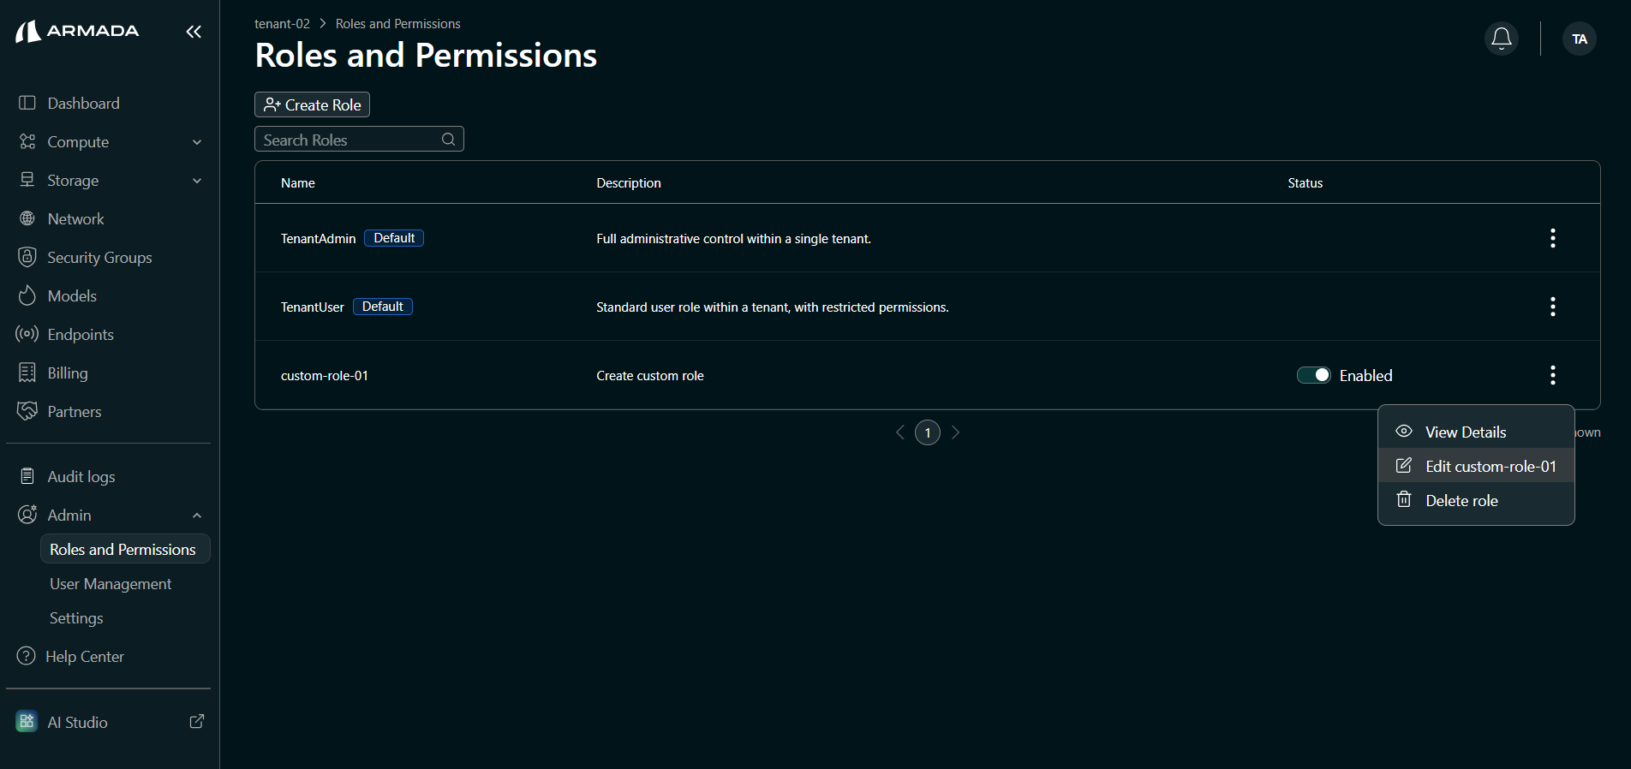Click the Default badge next to TenantUser

coord(383,307)
